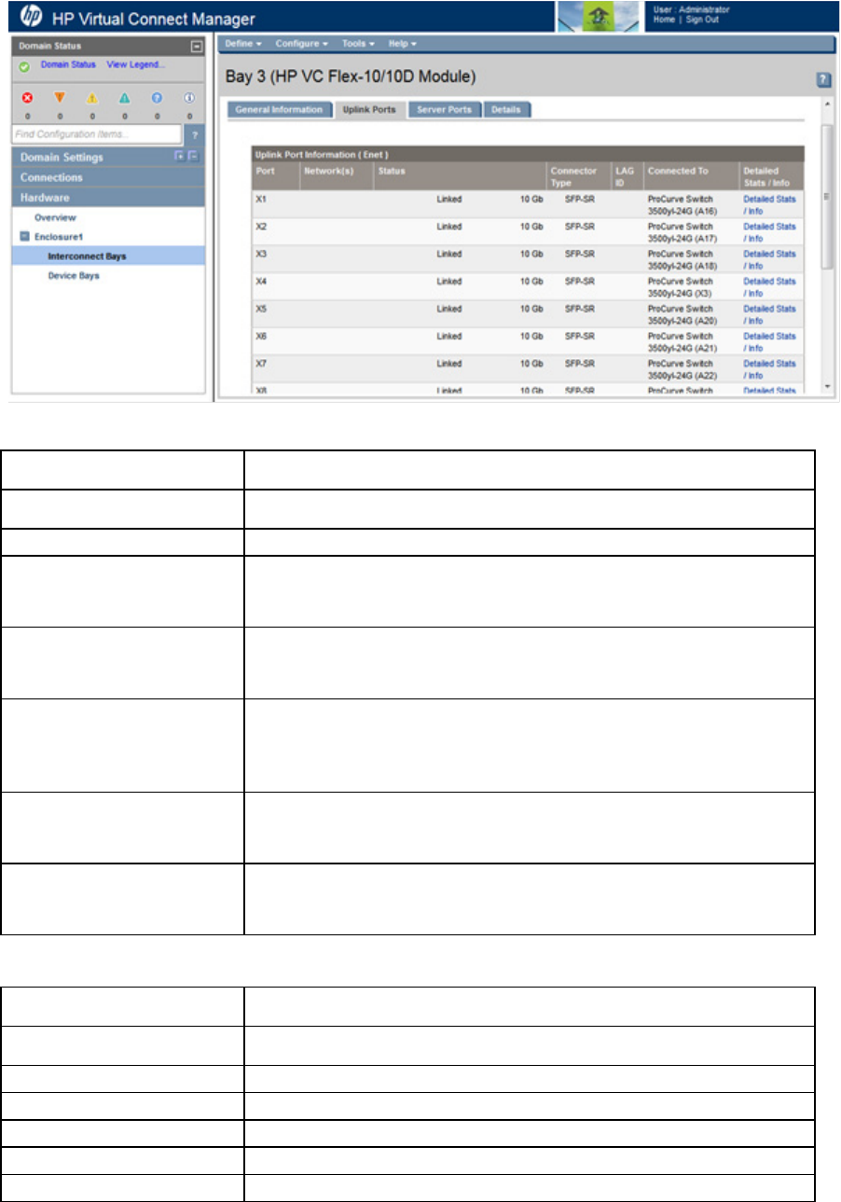This screenshot has width=841, height=1202.
Task: Switch to the General Information tab
Action: tap(279, 109)
